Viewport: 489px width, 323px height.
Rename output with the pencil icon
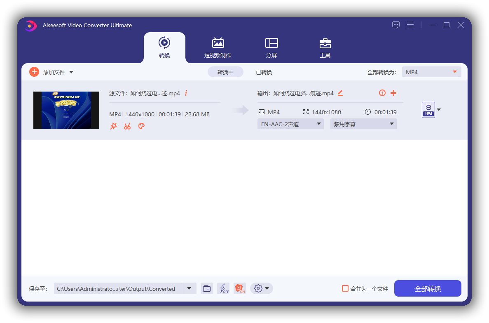pyautogui.click(x=340, y=93)
